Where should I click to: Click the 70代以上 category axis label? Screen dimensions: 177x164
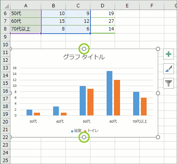(140, 121)
